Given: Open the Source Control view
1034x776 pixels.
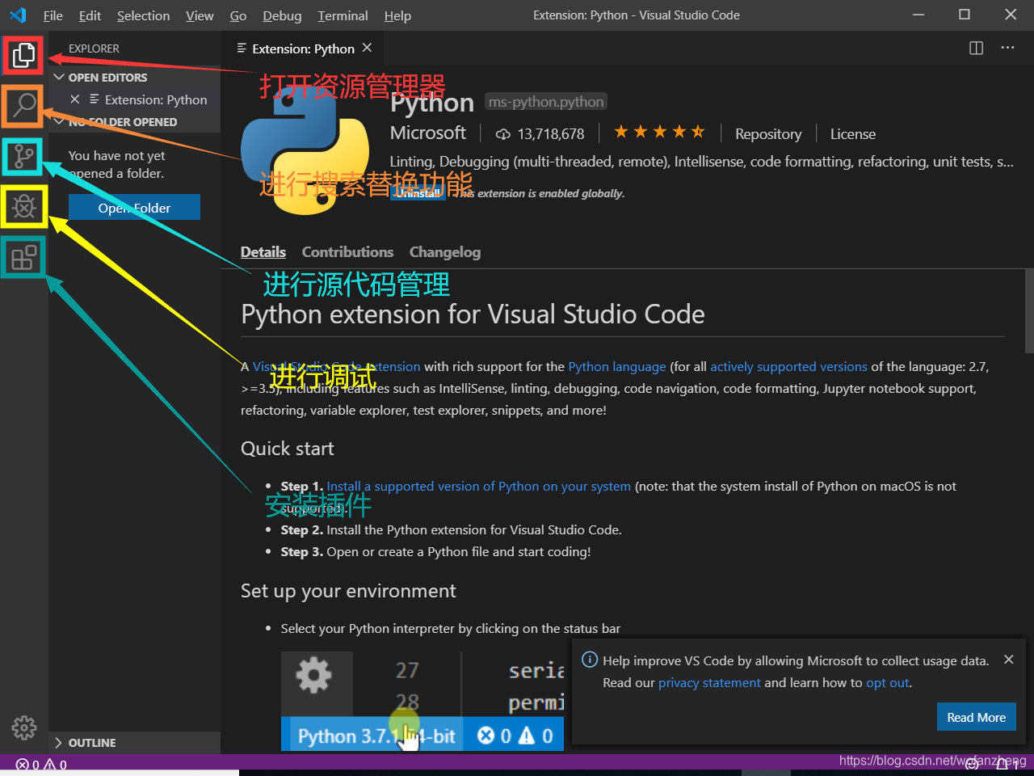Looking at the screenshot, I should pos(23,156).
